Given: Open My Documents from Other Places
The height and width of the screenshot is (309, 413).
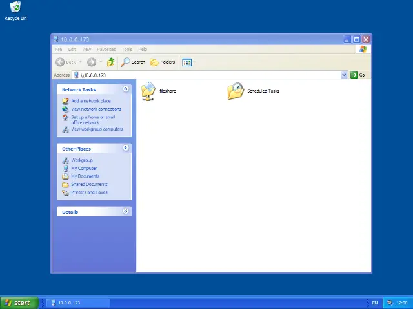Looking at the screenshot, I should click(x=85, y=176).
